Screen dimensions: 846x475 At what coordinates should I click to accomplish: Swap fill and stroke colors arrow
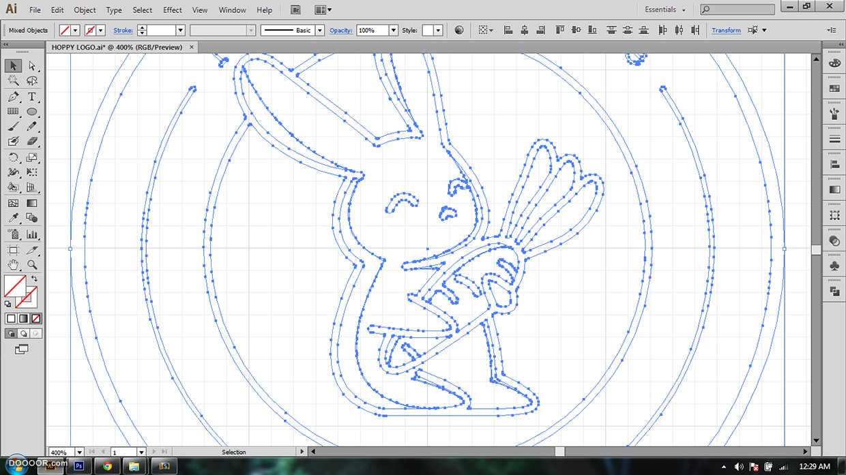34,279
